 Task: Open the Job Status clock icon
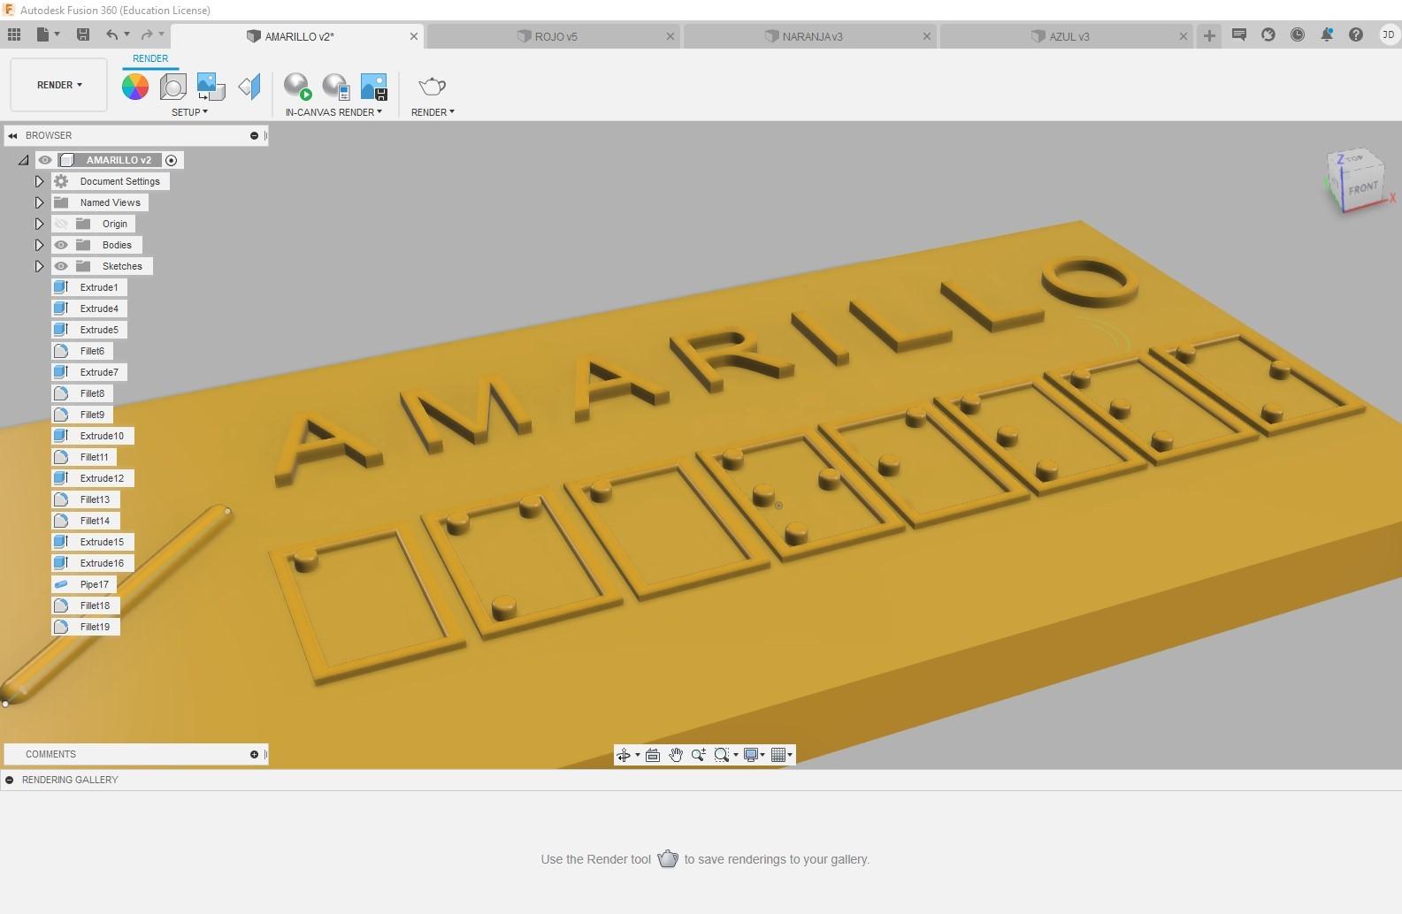click(x=1298, y=35)
